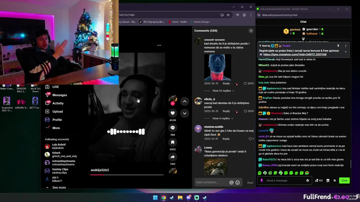Open Windows Start menu on taskbar
The height and width of the screenshot is (202, 360).
coord(155,198)
